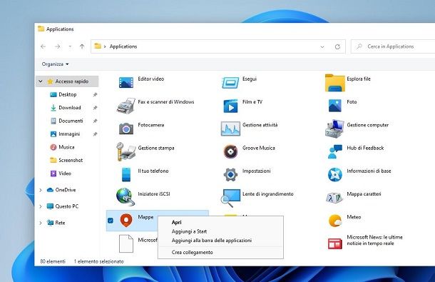Open the address bar history dropdown
Screen dimensions: 435x282
[322, 46]
